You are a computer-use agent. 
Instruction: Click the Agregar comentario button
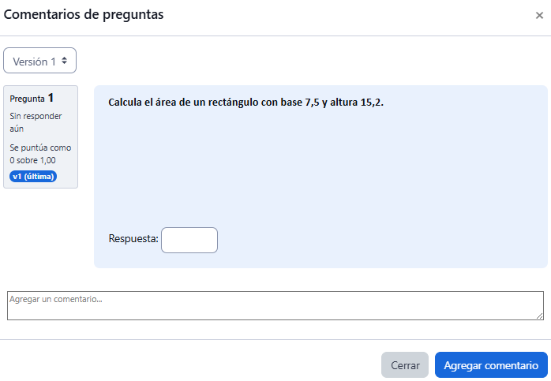491,365
